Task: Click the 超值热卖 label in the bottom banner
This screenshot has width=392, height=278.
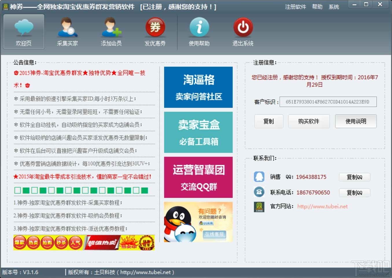Action: tap(102, 243)
